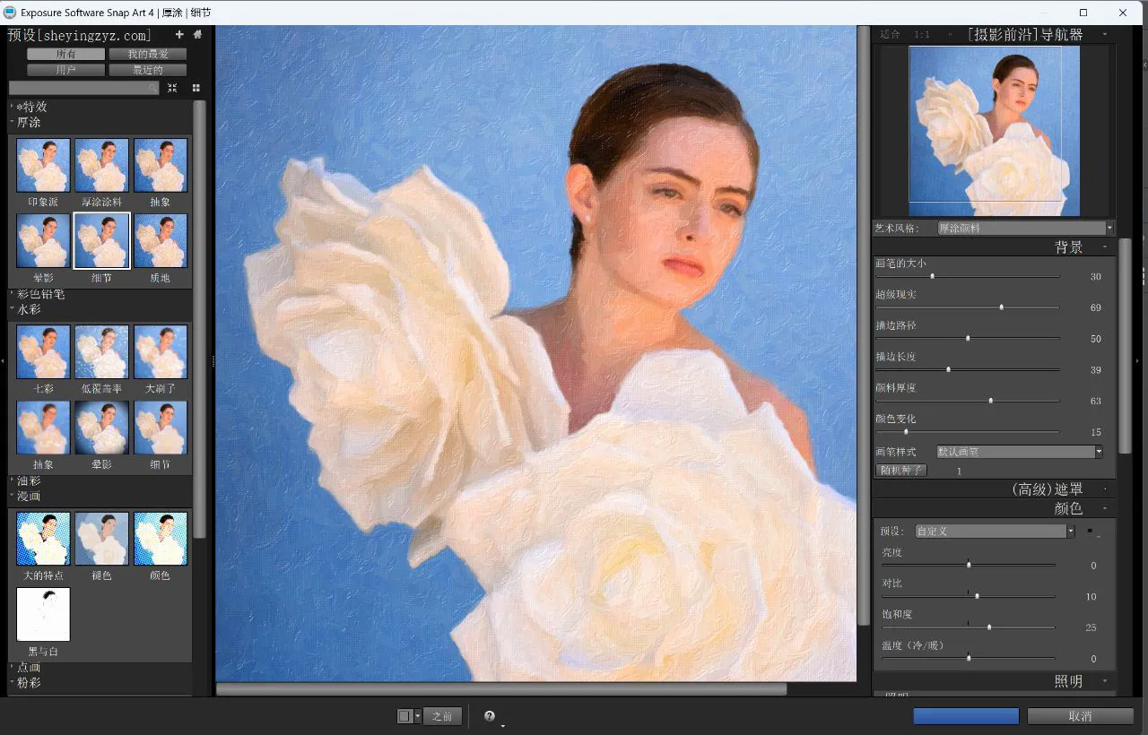Adjust the 温度 (冷/暖) slider

click(x=969, y=658)
